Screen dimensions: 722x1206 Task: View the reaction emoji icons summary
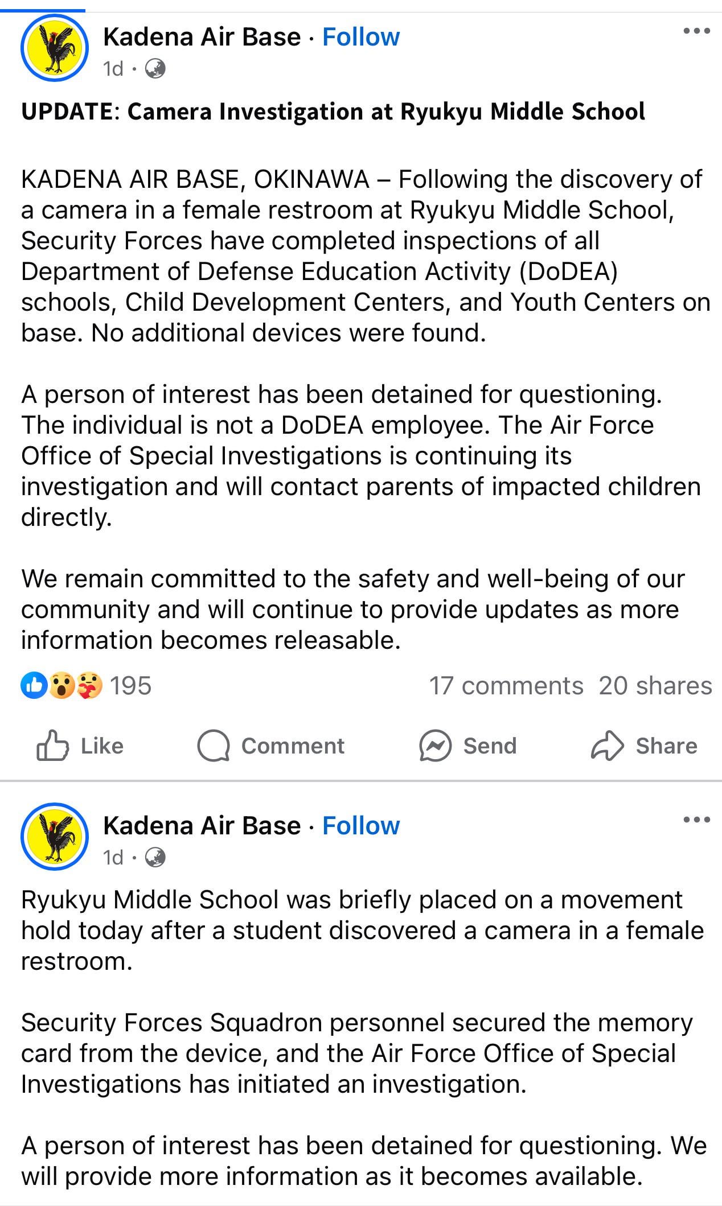61,686
